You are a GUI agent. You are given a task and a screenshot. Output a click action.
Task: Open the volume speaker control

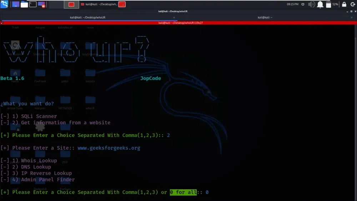(311, 4)
